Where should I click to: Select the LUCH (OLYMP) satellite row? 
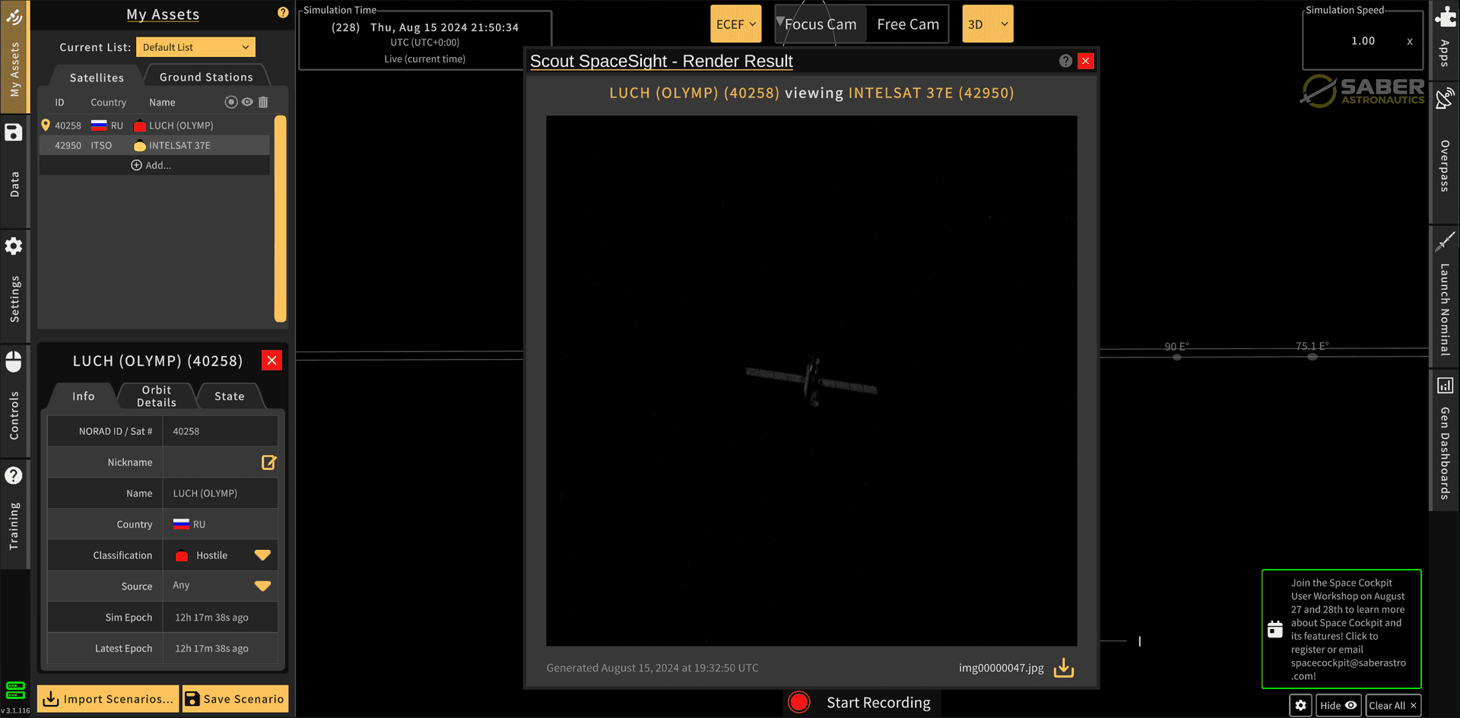pyautogui.click(x=154, y=125)
